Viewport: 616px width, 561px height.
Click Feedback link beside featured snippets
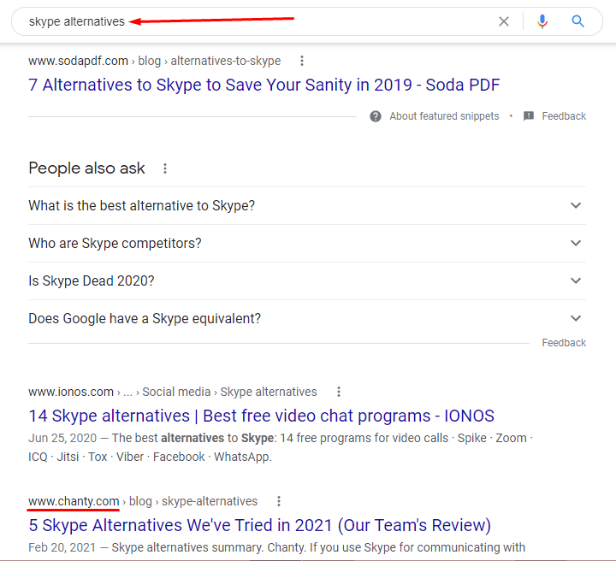pos(564,116)
